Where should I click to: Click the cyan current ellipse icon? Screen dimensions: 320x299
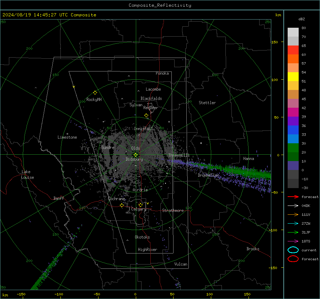293,250
